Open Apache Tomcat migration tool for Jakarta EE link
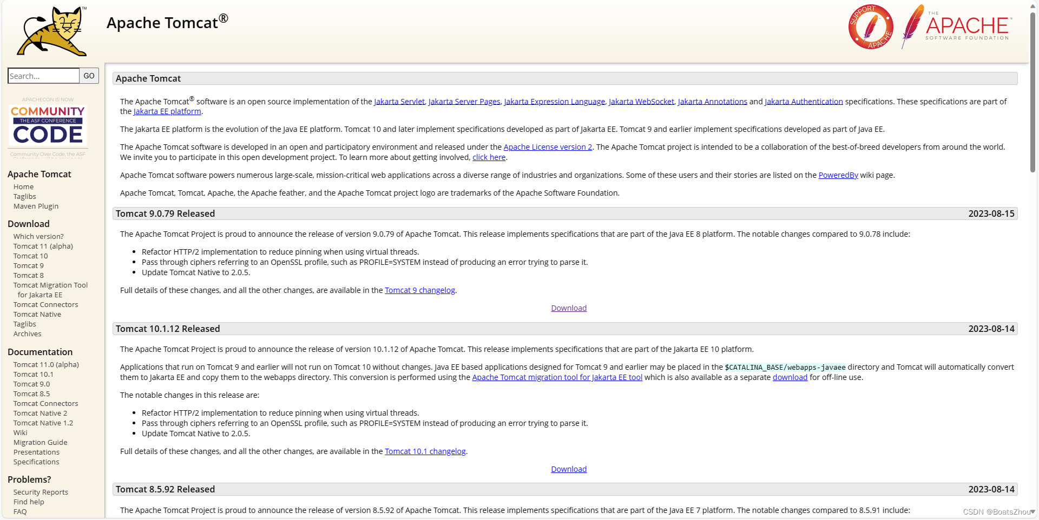The width and height of the screenshot is (1039, 520). pos(557,377)
